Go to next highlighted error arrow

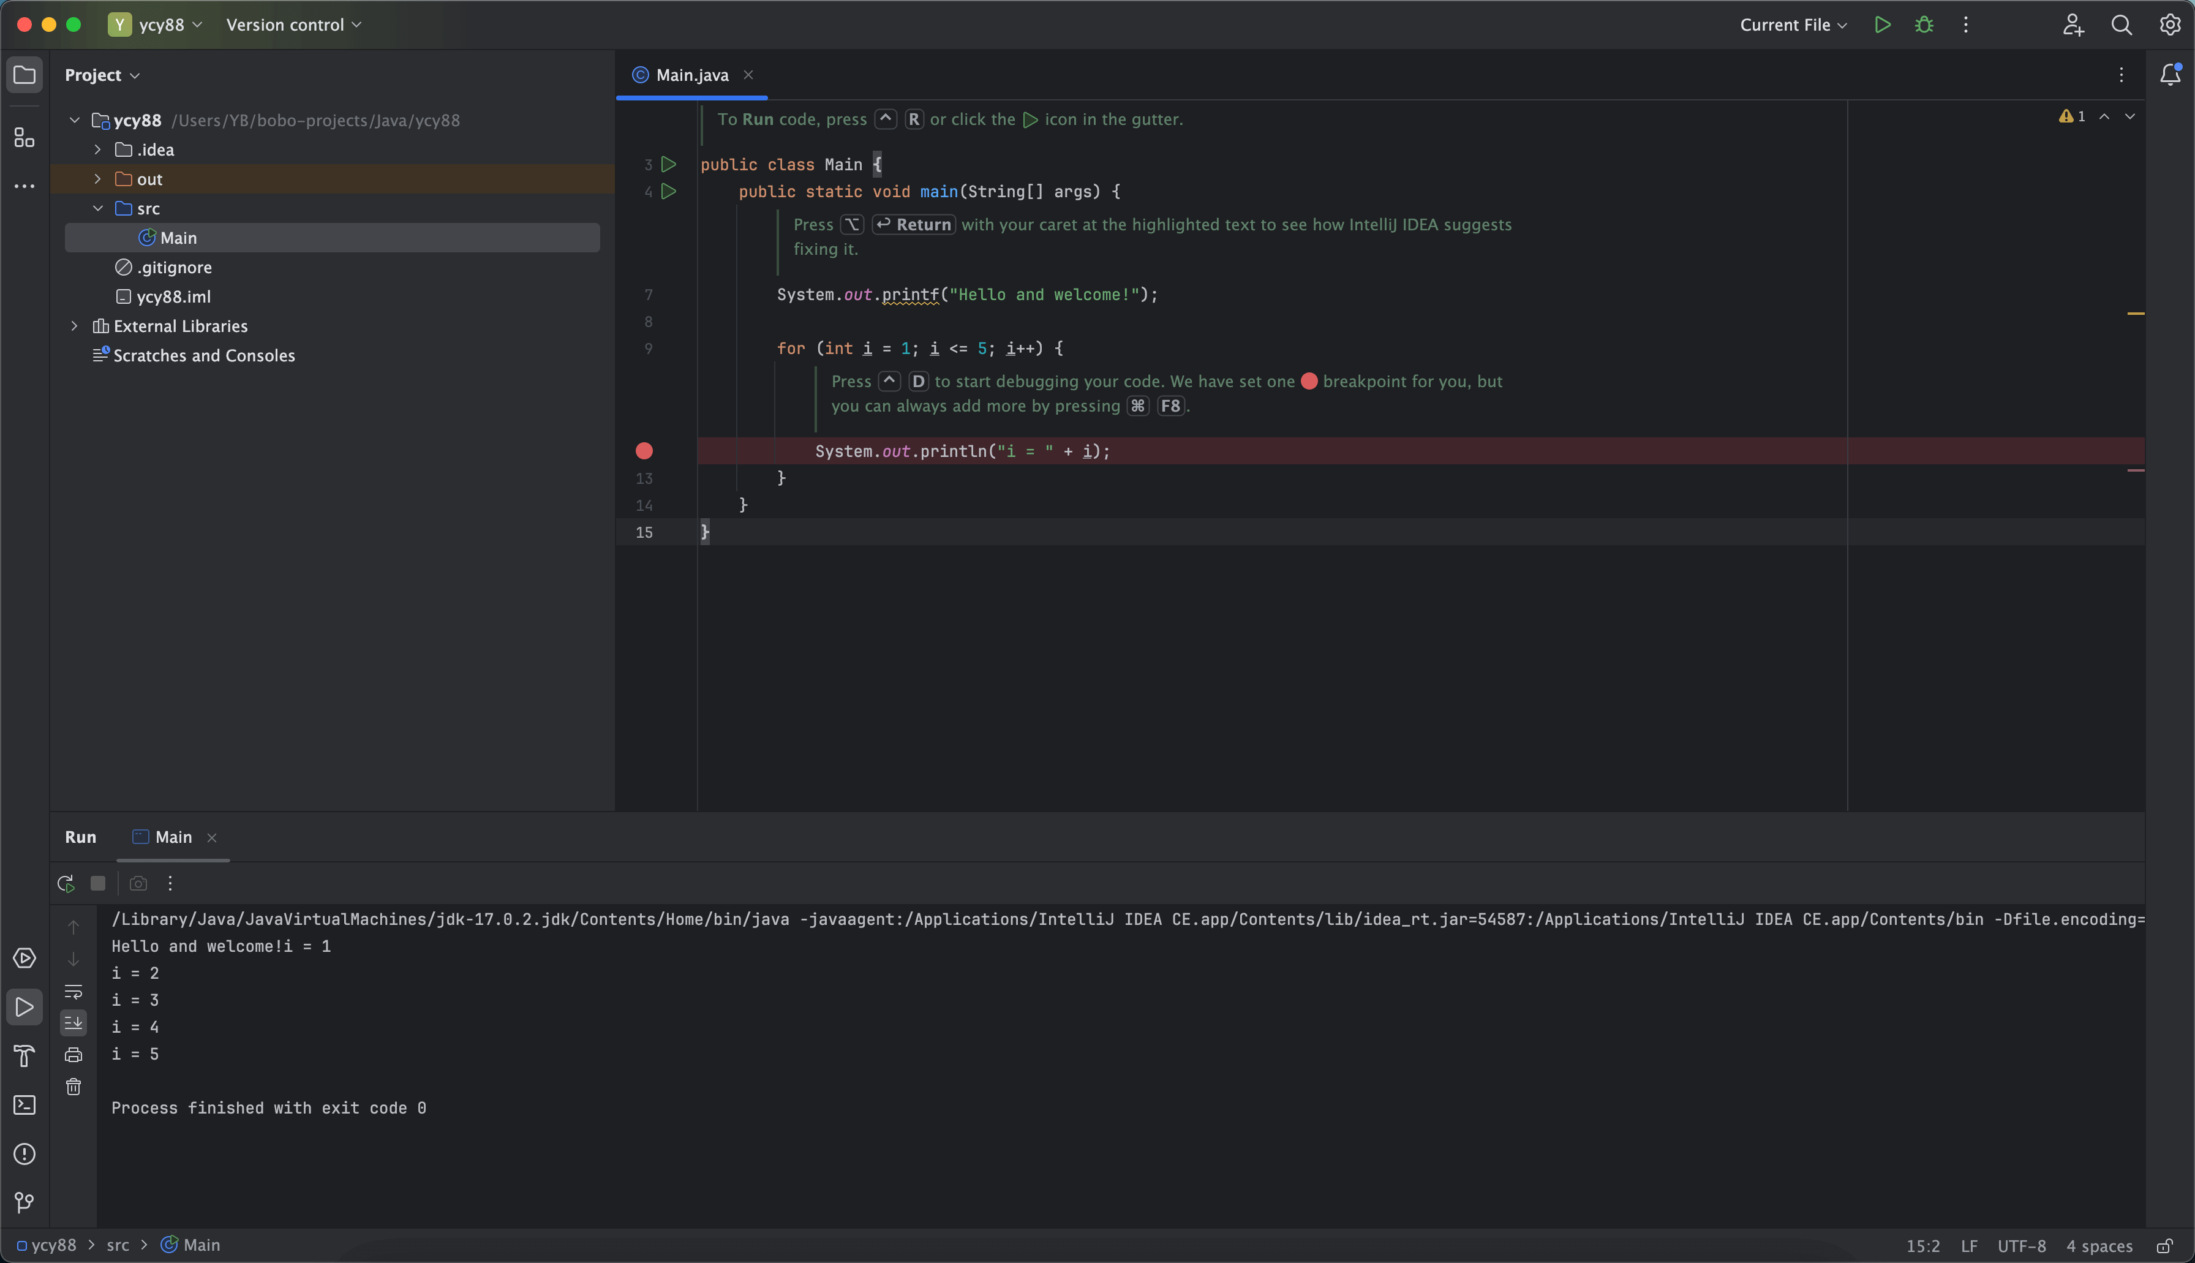tap(2130, 116)
